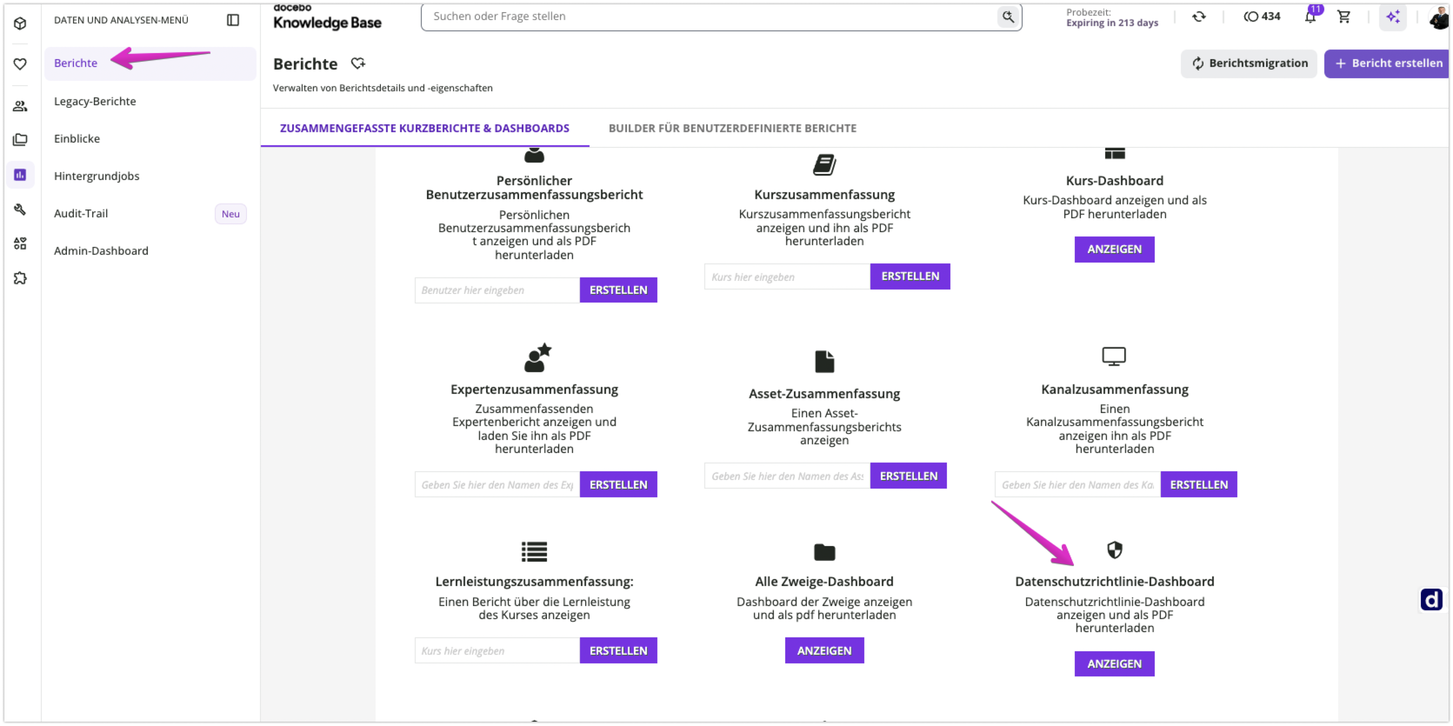Image resolution: width=1453 pixels, height=726 pixels.
Task: Open the shapes widgets icon in sidebar
Action: coord(20,243)
